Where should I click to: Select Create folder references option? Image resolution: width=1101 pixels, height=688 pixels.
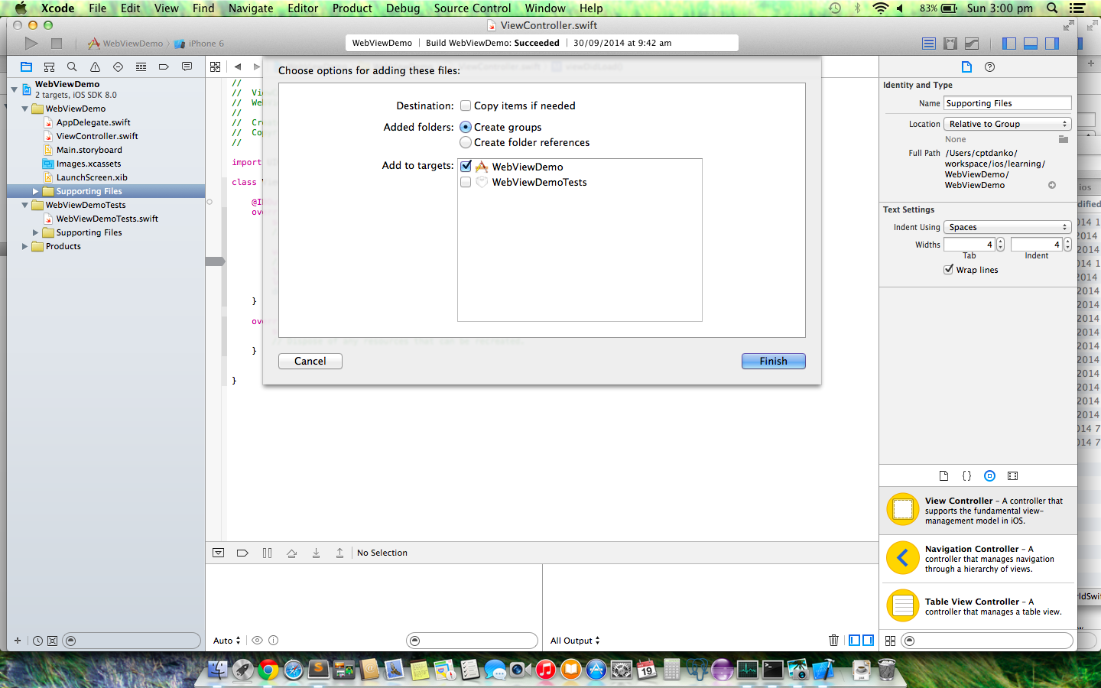[x=466, y=142]
